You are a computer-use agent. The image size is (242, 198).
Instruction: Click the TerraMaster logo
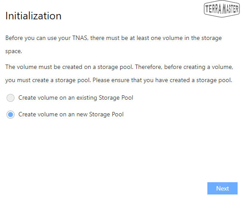coord(222,9)
